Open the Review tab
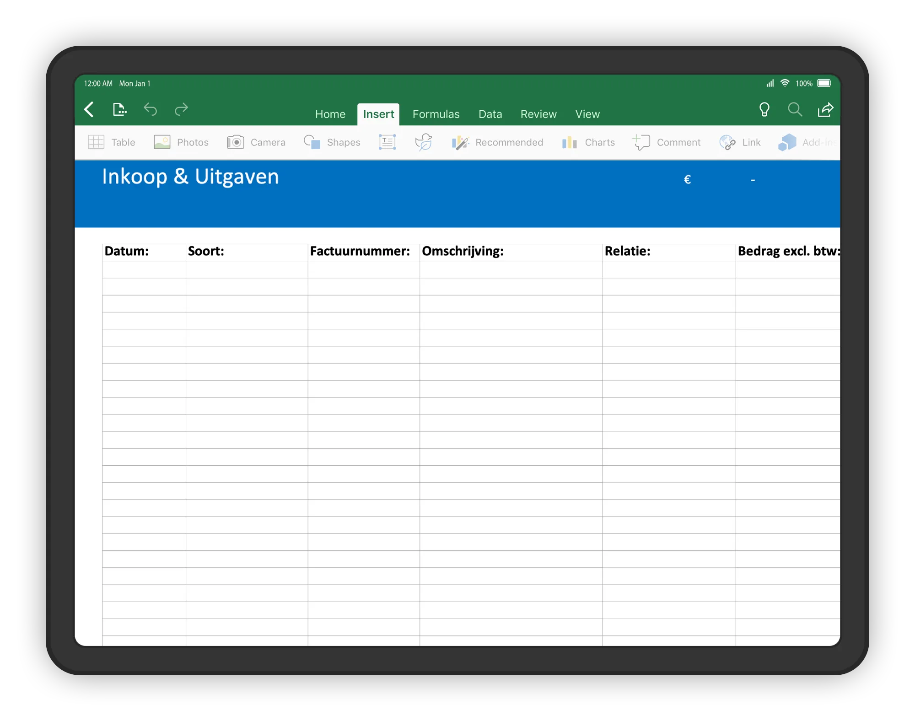915x721 pixels. coord(538,114)
